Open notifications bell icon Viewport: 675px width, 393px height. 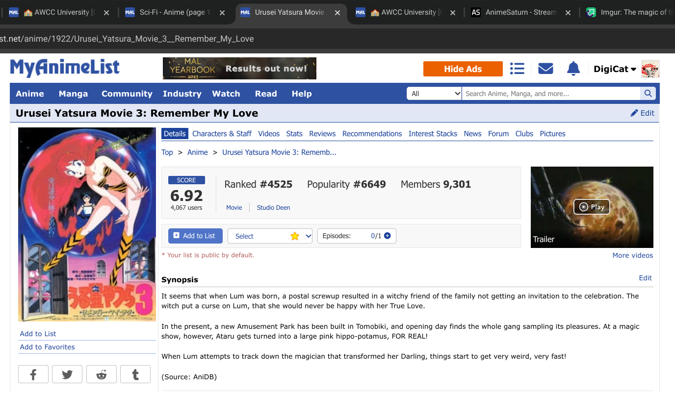pyautogui.click(x=573, y=69)
